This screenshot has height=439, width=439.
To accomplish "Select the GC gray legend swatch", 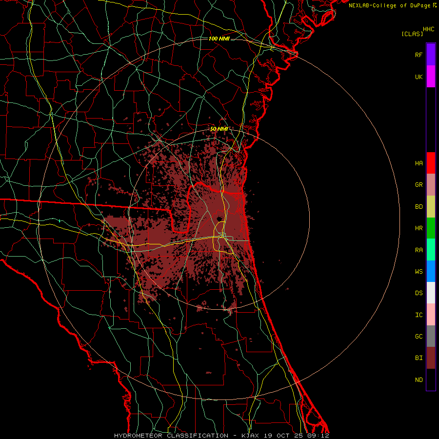I will [431, 336].
